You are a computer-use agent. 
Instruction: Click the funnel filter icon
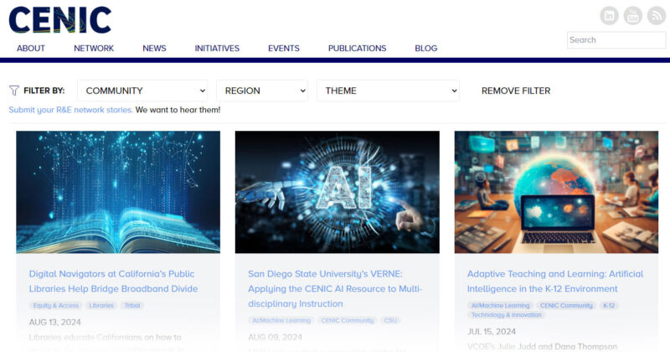14,91
